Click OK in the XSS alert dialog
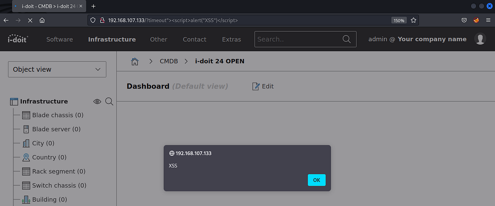Screen dimensions: 495x206 pyautogui.click(x=316, y=180)
